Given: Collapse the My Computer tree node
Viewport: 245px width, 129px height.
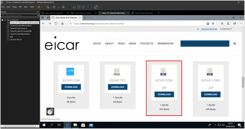Looking at the screenshot, I should (2, 20).
